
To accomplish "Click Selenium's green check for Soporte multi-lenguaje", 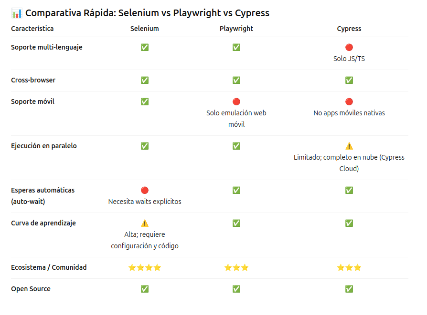I will pos(145,47).
